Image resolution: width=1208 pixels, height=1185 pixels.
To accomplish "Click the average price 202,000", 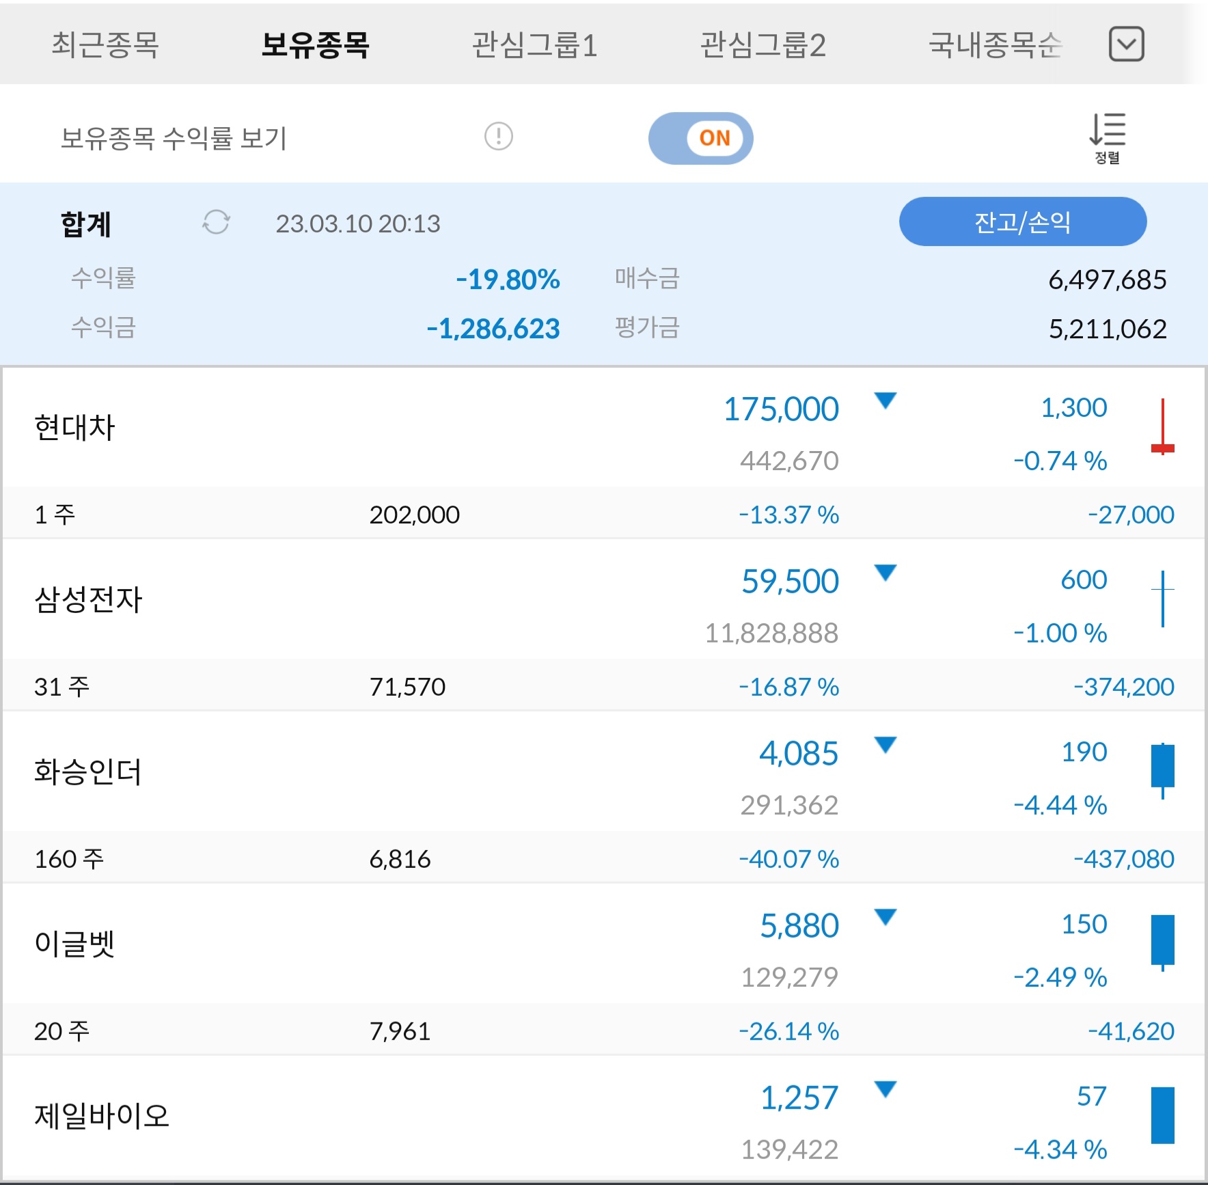I will 415,515.
